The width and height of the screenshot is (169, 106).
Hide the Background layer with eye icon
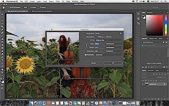[142, 84]
